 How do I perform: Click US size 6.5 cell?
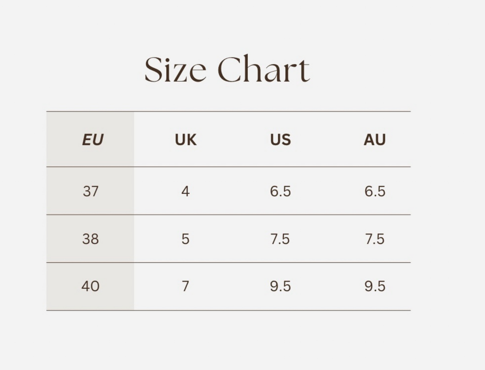(x=280, y=191)
